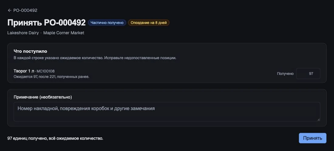The image size is (334, 151).
Task: Click the Ожидается 97, после 221 line
Action: (51, 77)
